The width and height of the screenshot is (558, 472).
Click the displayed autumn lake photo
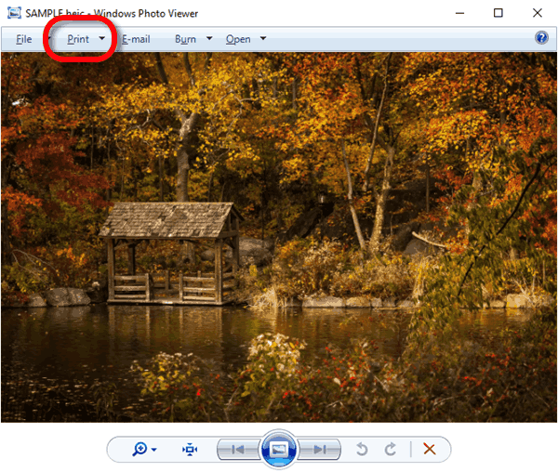point(279,237)
